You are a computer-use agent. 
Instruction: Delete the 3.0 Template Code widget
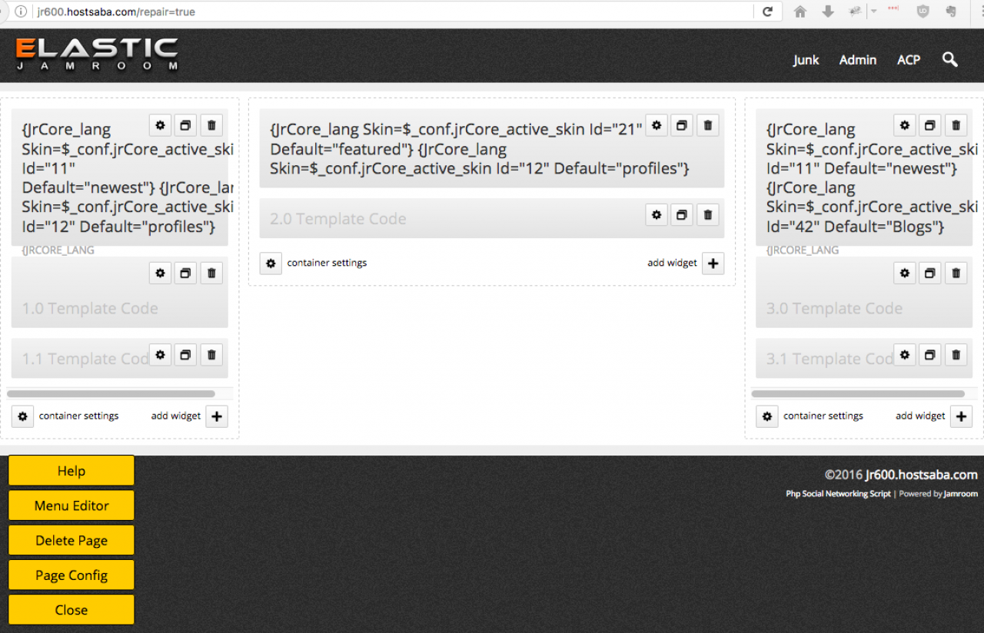pos(956,273)
